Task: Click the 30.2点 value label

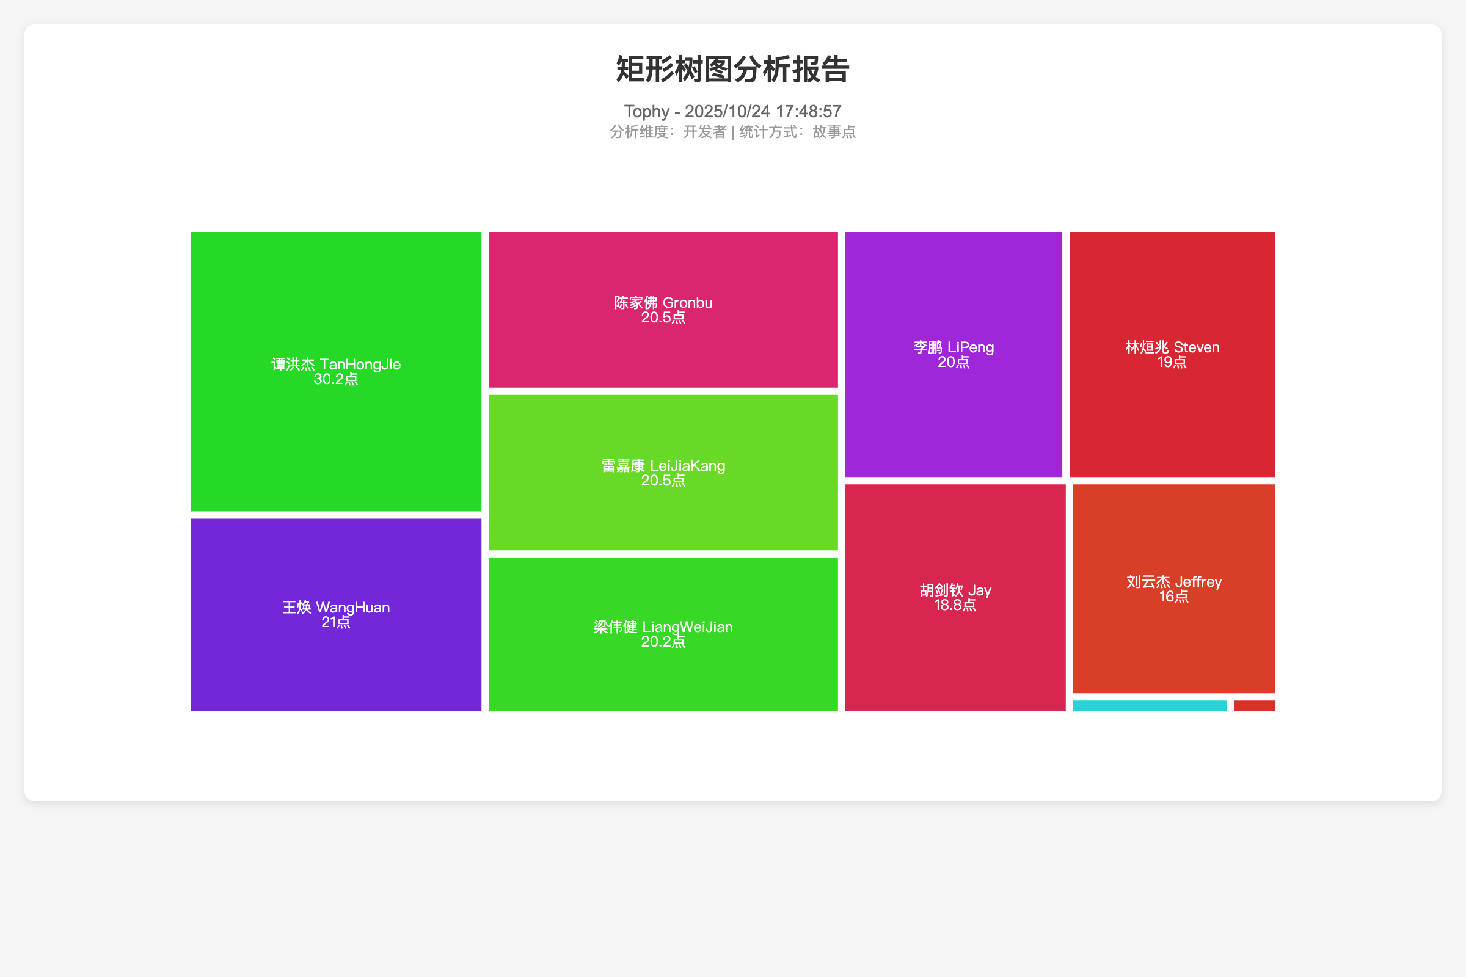Action: pos(335,379)
